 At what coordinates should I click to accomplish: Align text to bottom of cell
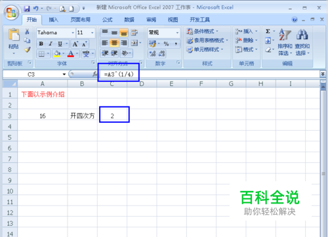click(123, 32)
